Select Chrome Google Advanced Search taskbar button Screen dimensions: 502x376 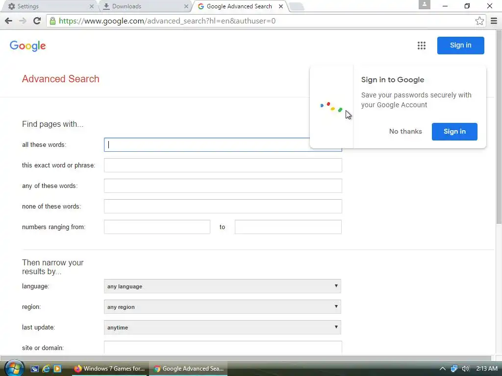click(x=189, y=369)
